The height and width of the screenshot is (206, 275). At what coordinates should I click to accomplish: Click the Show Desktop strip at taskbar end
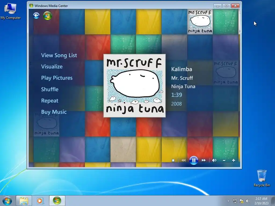click(273, 201)
